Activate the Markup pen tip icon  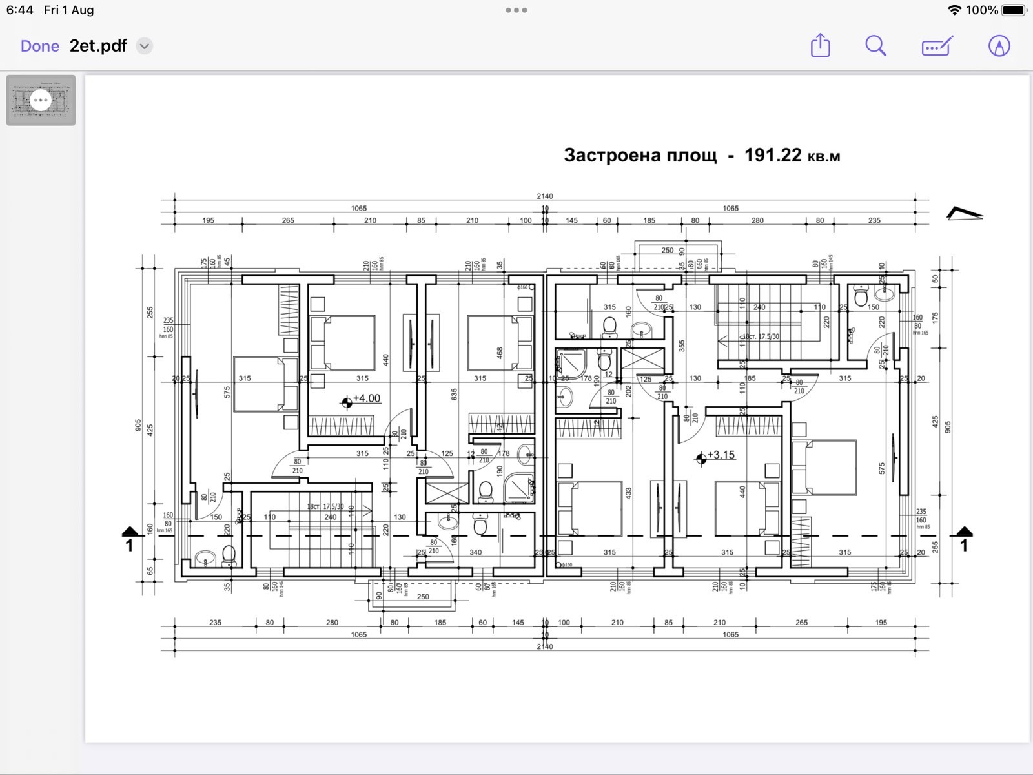[x=999, y=46]
